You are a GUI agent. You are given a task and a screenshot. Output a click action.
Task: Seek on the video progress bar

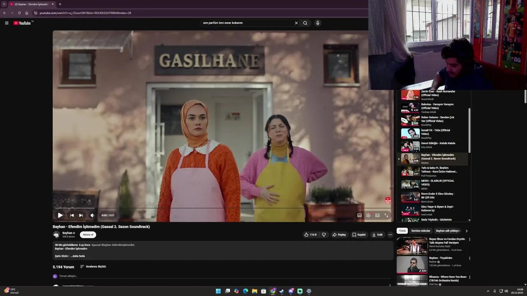point(223,208)
